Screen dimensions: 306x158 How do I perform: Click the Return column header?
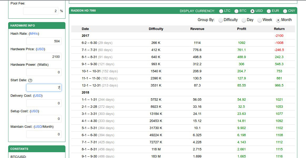coord(279,29)
